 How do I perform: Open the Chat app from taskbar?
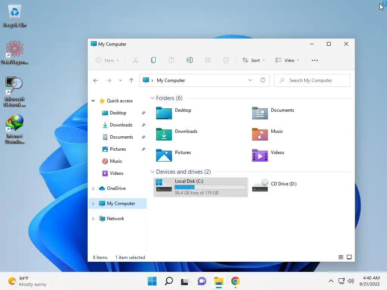[202, 281]
